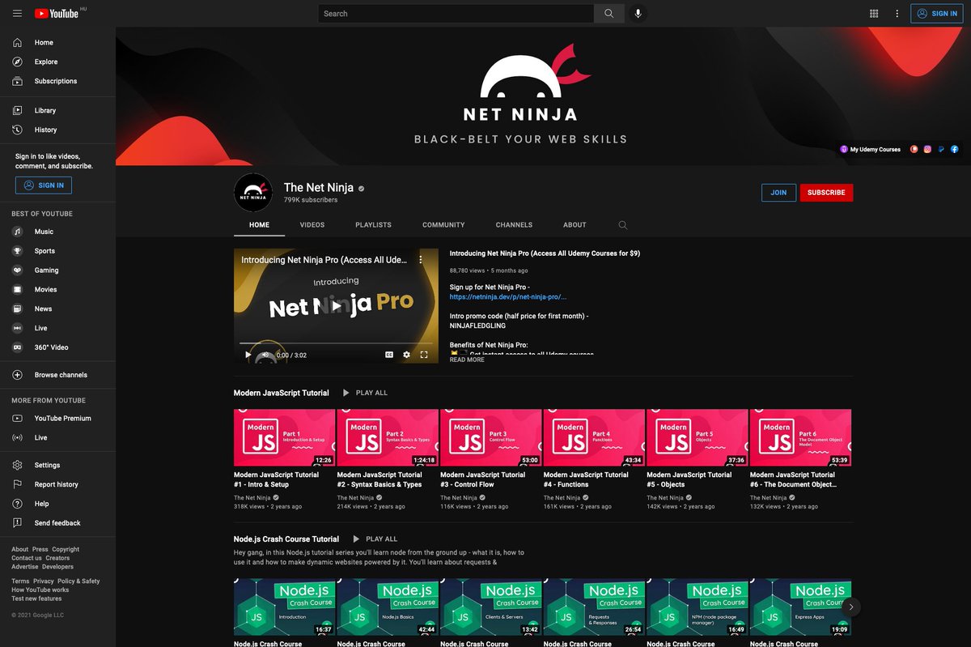The image size is (971, 647).
Task: Open the hamburger guide menu
Action: click(x=17, y=14)
